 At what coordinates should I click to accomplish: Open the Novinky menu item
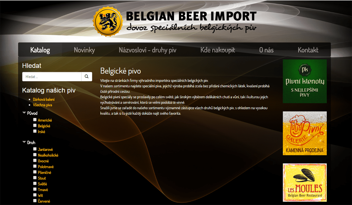click(84, 50)
